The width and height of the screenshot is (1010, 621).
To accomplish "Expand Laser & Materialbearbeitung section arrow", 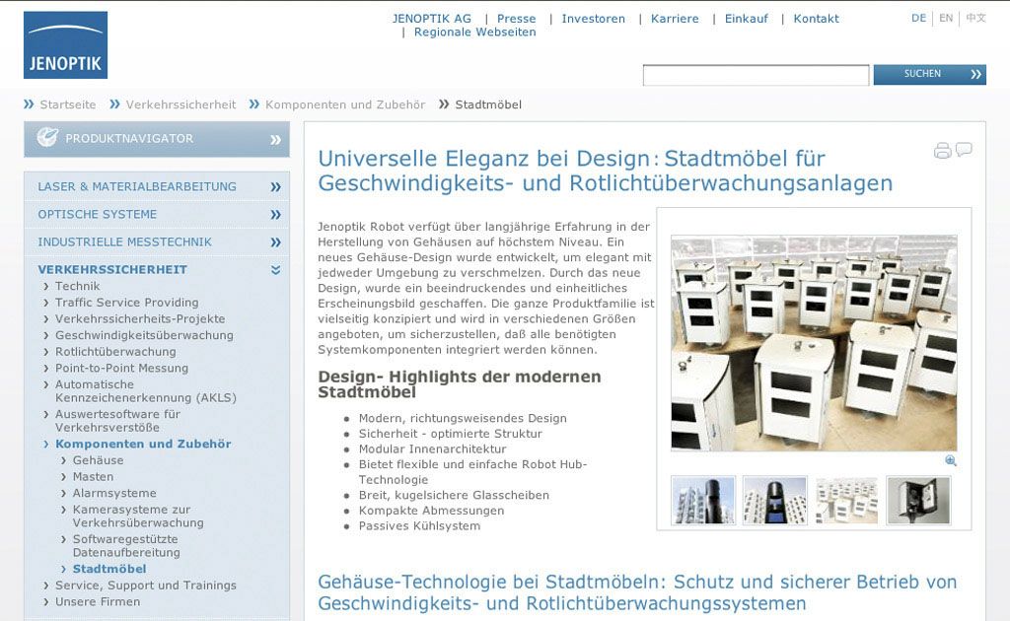I will click(276, 186).
